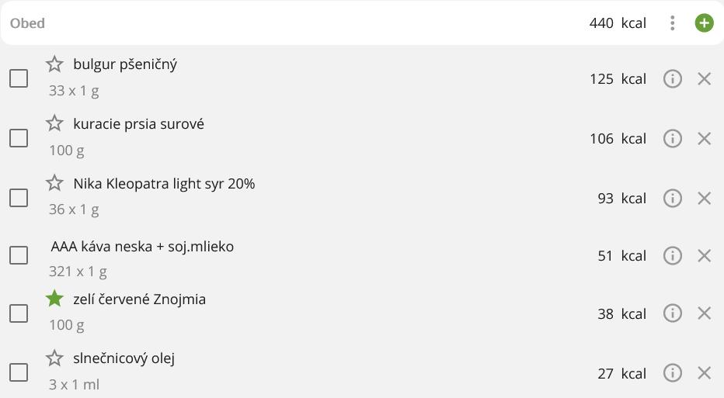Check the AAA káva neska checkbox
The width and height of the screenshot is (724, 398).
pyautogui.click(x=19, y=255)
